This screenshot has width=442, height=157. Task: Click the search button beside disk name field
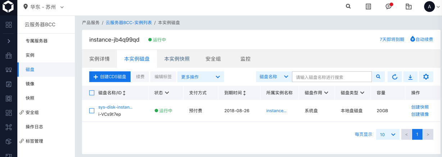coord(378,77)
